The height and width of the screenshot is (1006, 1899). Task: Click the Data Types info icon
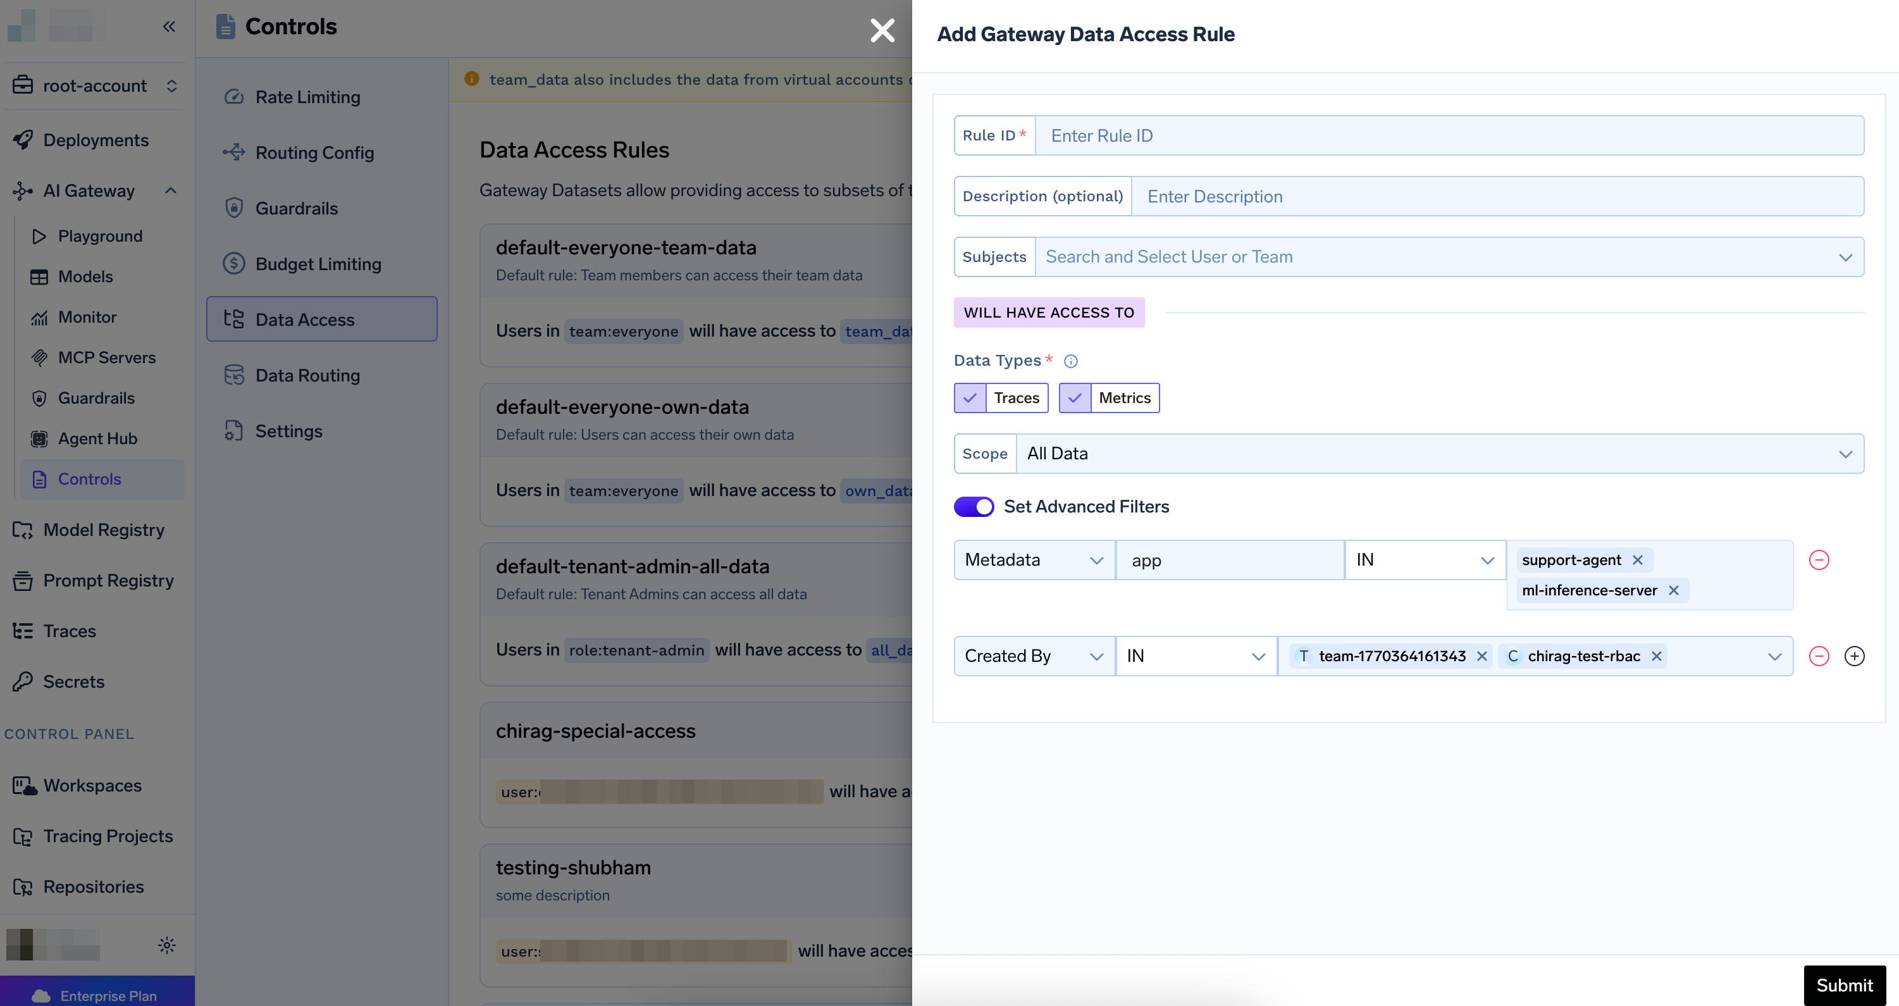pos(1070,361)
